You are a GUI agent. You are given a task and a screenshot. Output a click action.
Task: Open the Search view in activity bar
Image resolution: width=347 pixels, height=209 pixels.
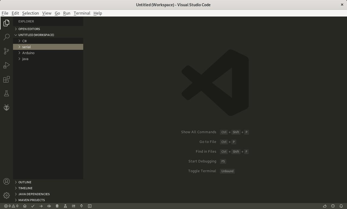click(7, 37)
